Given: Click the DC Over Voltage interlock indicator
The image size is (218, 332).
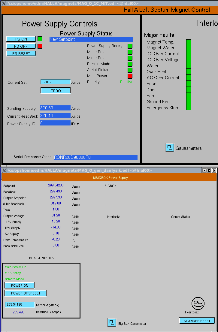Looking at the screenshot, I should (x=189, y=60).
